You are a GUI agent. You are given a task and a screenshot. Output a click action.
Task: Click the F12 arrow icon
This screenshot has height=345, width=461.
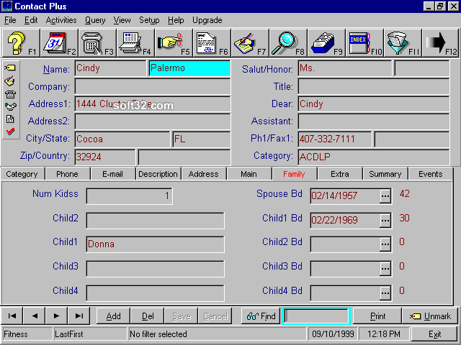coord(440,43)
